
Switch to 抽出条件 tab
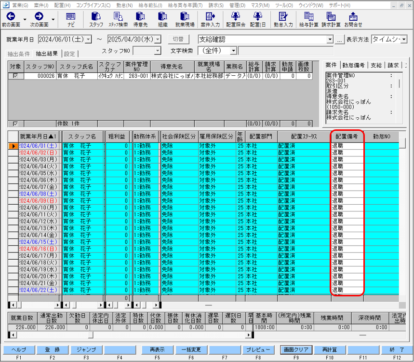[19, 54]
